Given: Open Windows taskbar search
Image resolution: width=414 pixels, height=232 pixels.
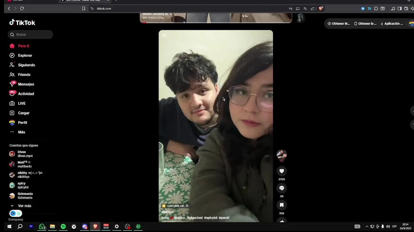Looking at the screenshot, I should (x=20, y=227).
